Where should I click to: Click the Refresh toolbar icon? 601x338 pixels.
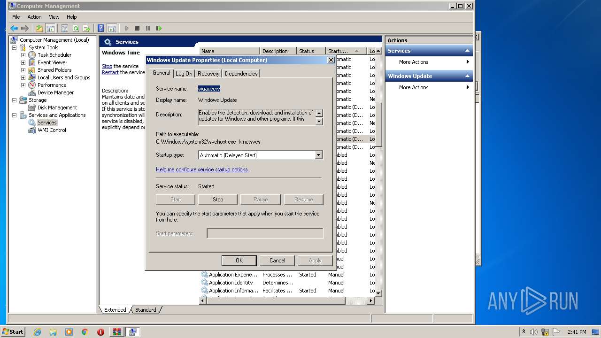(x=75, y=28)
